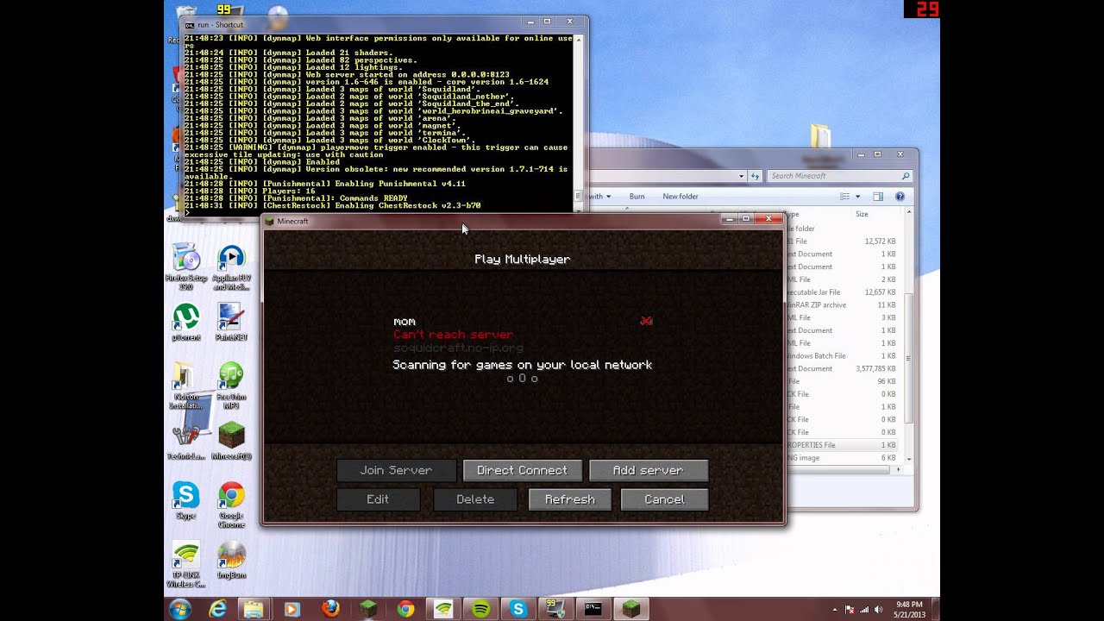Screen dimensions: 1104x621
Task: Click New folder in Explorer toolbar
Action: click(x=681, y=197)
